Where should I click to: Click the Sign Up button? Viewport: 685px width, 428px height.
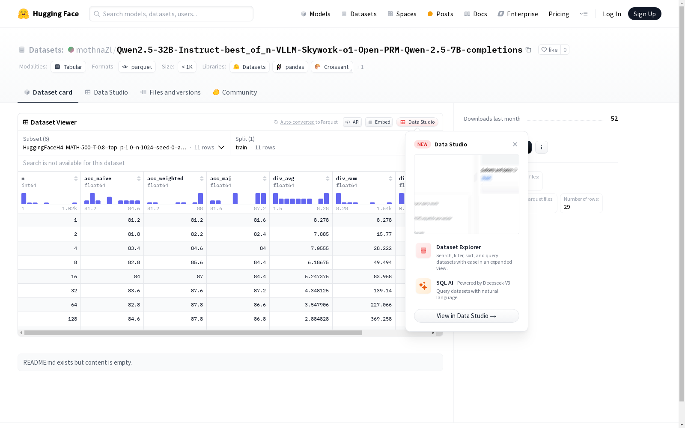[x=644, y=14]
